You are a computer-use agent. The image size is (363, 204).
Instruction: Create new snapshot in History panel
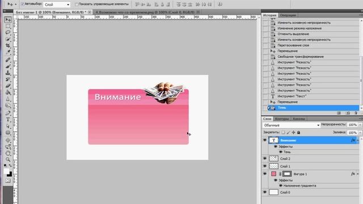tap(348, 113)
